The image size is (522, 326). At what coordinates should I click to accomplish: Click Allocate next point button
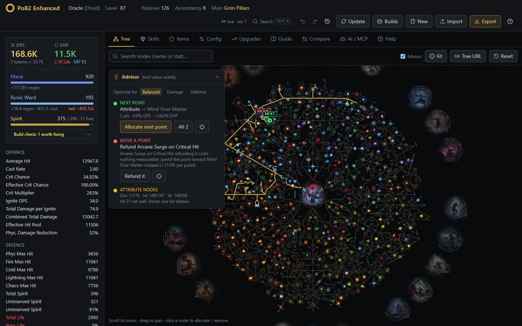click(x=146, y=127)
